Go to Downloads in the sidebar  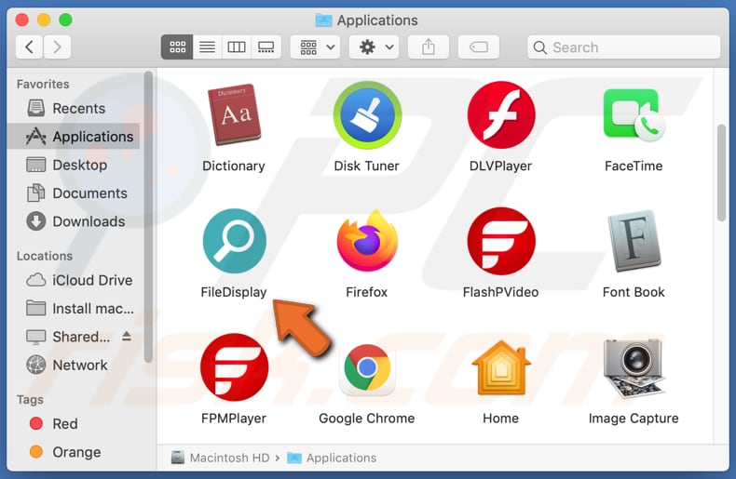[x=88, y=221]
